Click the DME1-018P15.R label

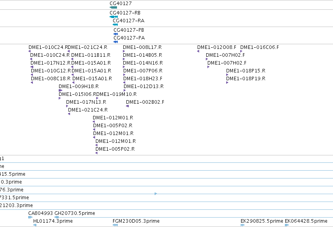coord(246,71)
